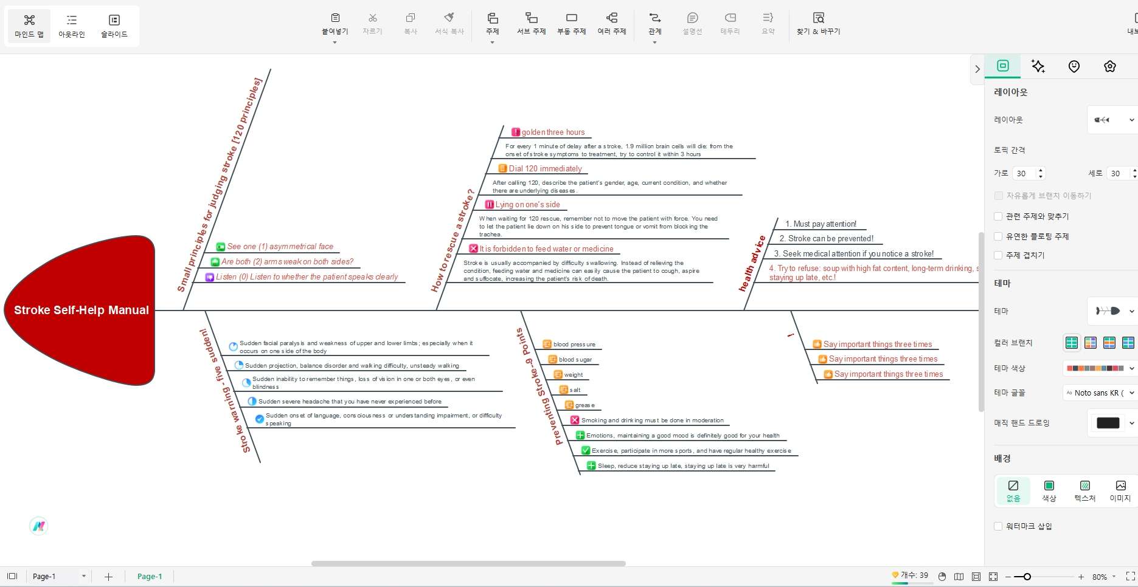Image resolution: width=1138 pixels, height=587 pixels.
Task: Open the 테마 theme dropdown
Action: [1112, 311]
